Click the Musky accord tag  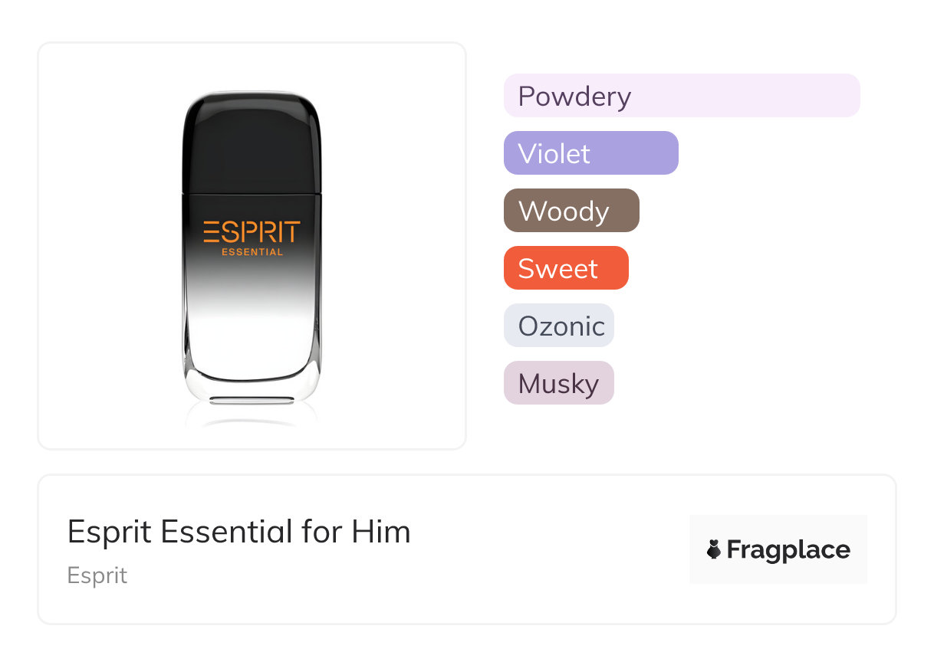coord(559,383)
